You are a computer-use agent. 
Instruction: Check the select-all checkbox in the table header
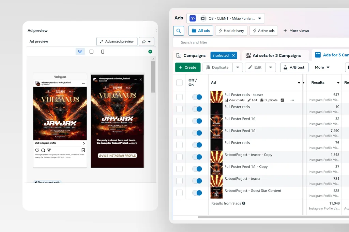[179, 83]
